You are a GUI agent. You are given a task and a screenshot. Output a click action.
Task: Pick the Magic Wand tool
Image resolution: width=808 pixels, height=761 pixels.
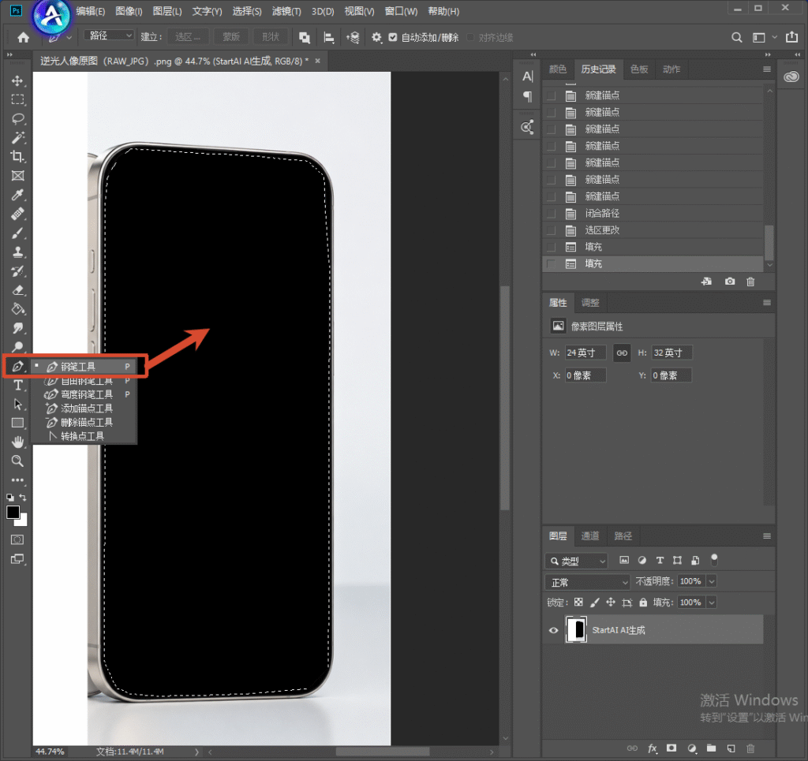point(17,137)
